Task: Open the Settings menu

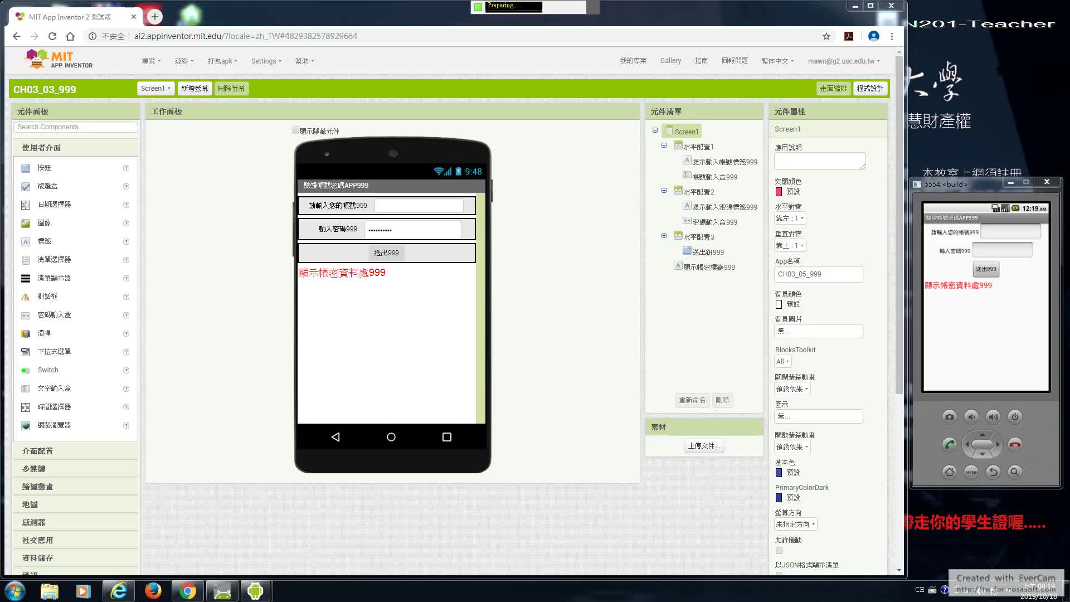Action: 266,61
